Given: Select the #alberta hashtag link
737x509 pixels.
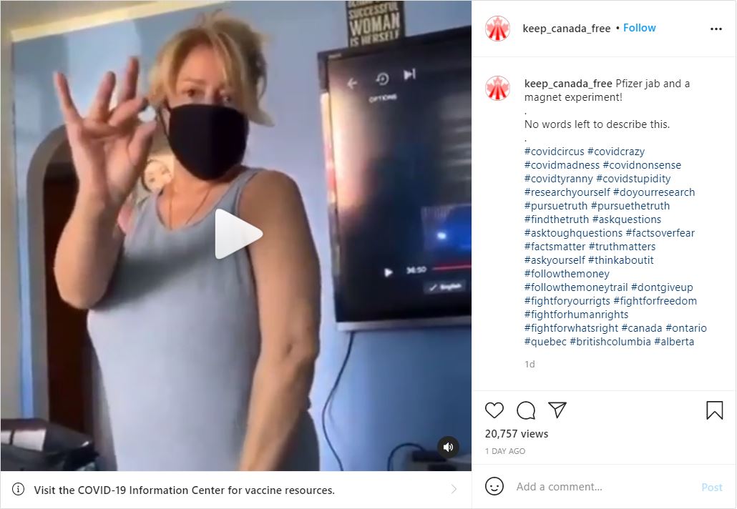Looking at the screenshot, I should [x=674, y=342].
